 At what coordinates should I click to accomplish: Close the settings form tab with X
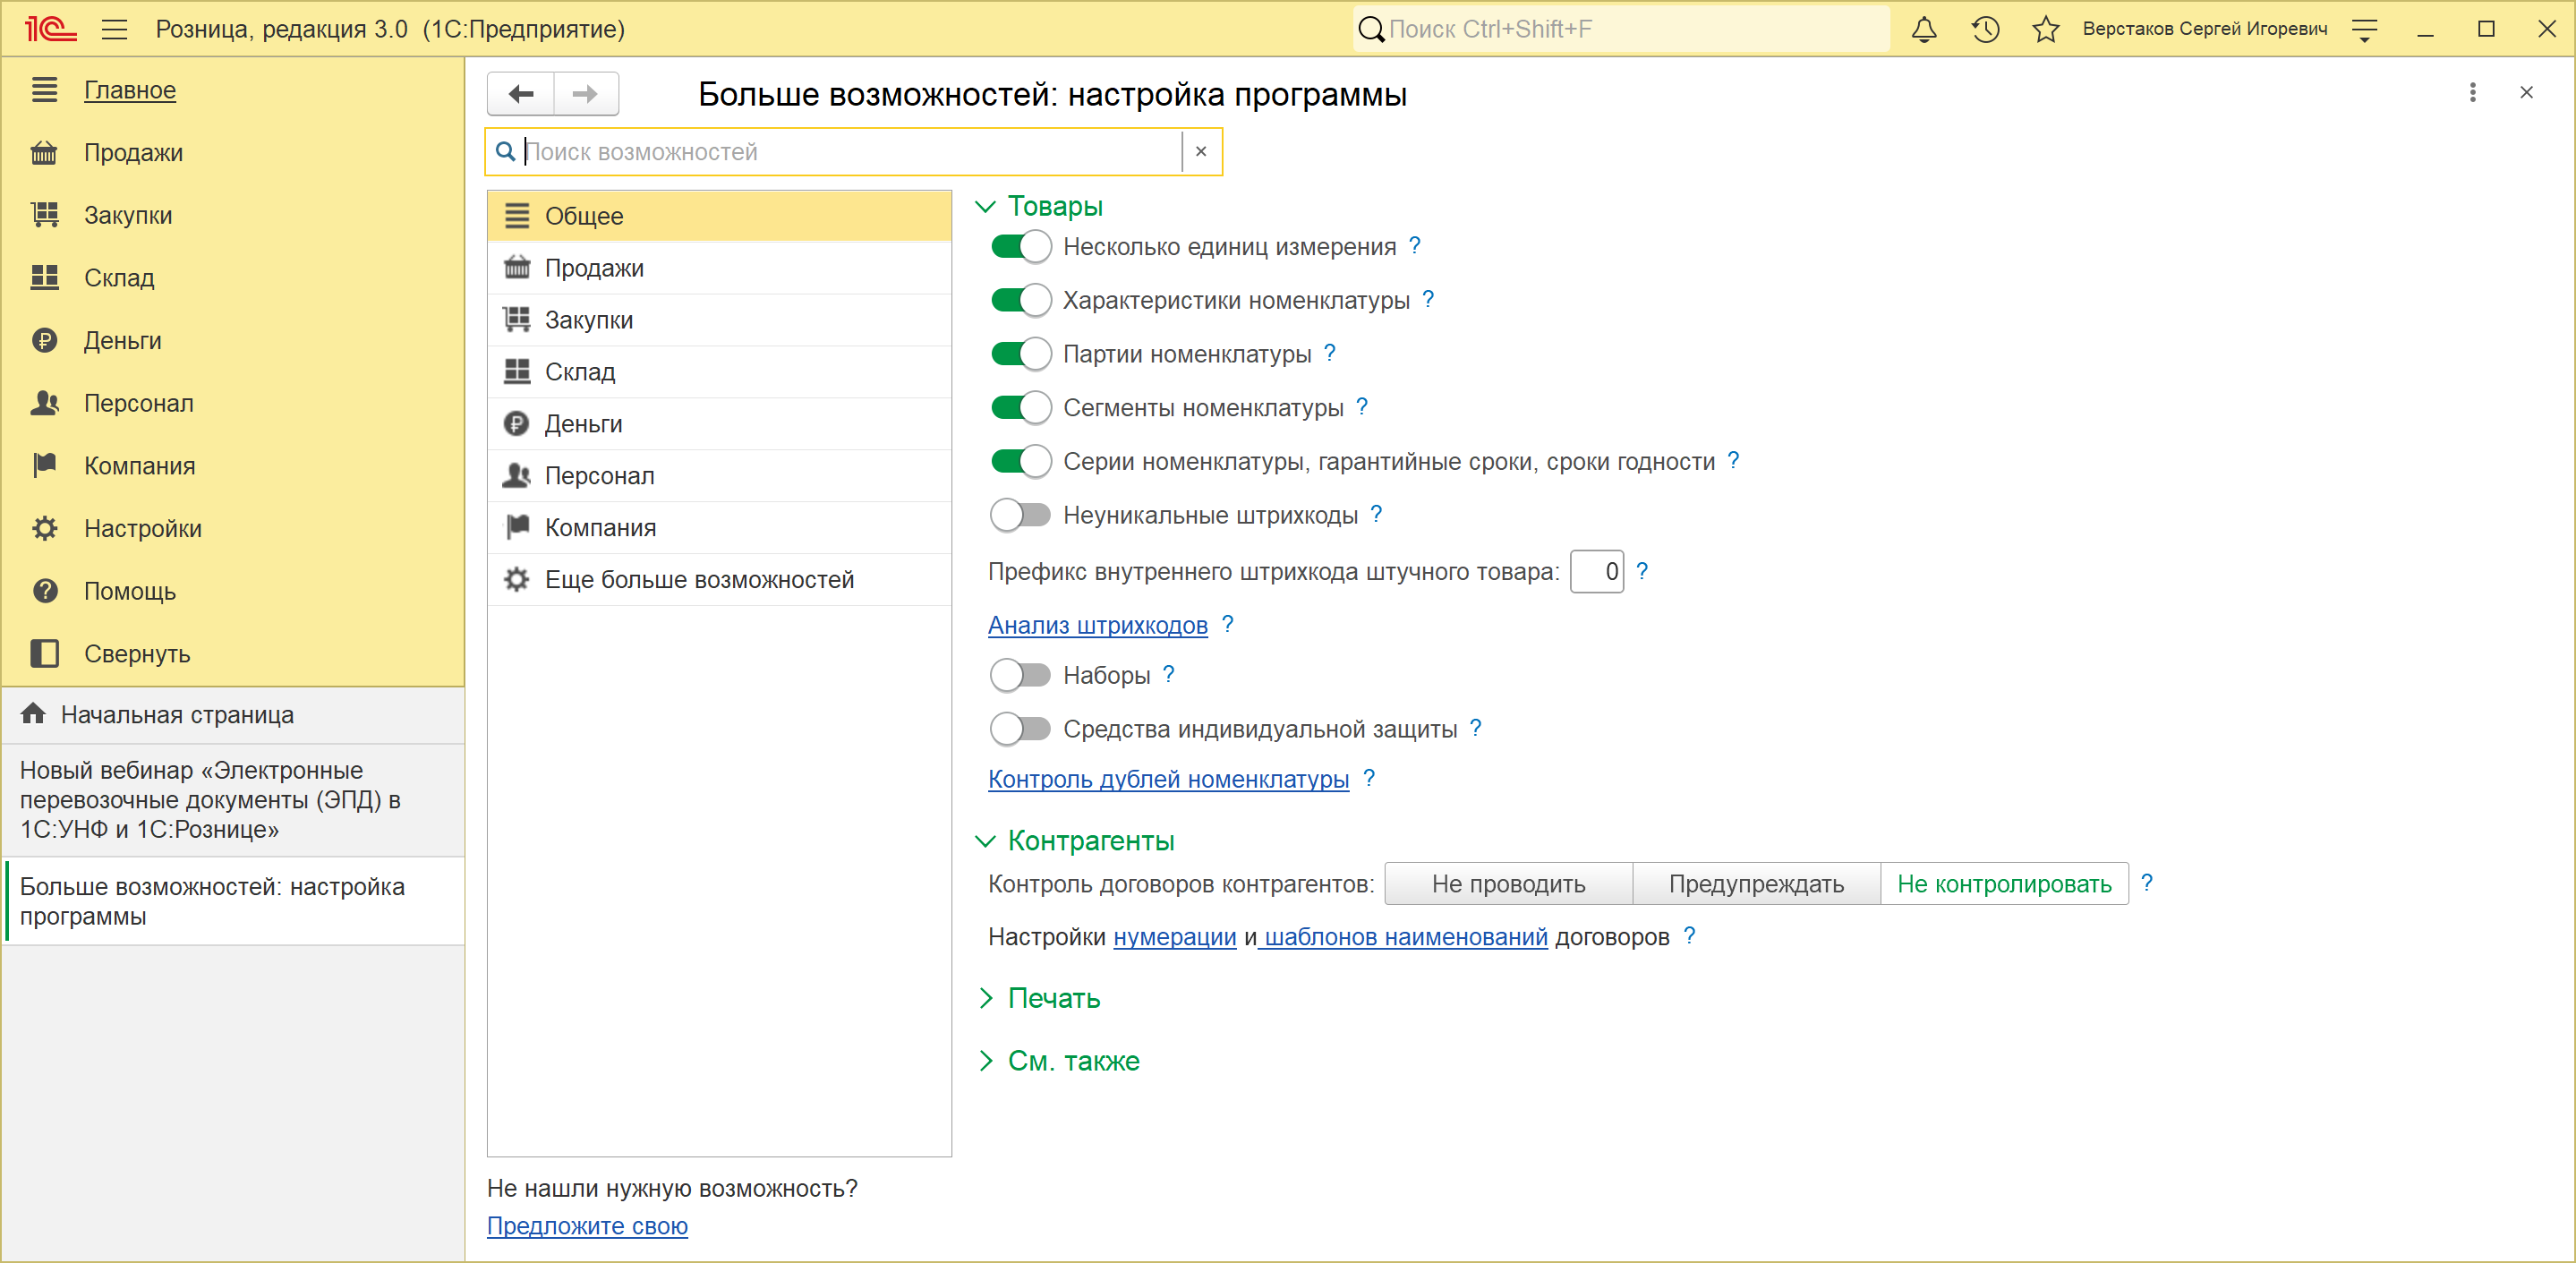click(x=2526, y=93)
